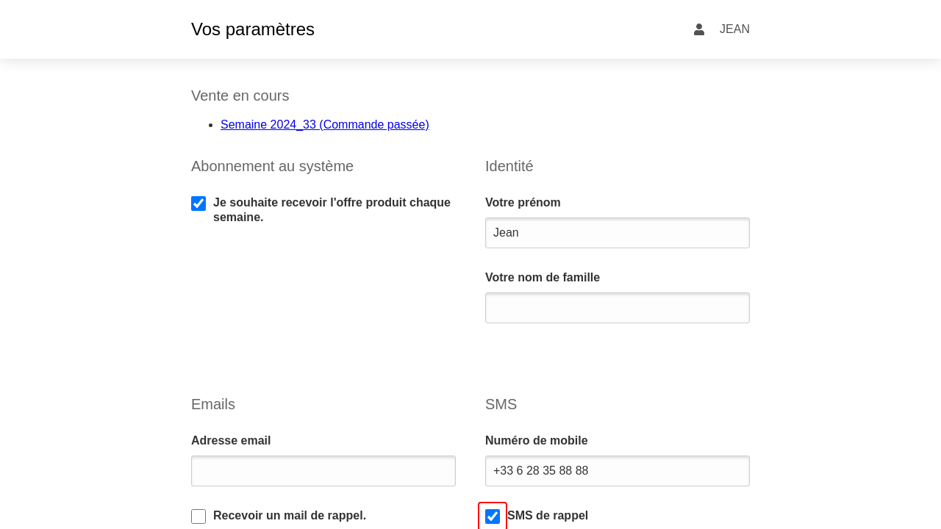
Task: Click the Vos paramètres page title
Action: click(253, 29)
